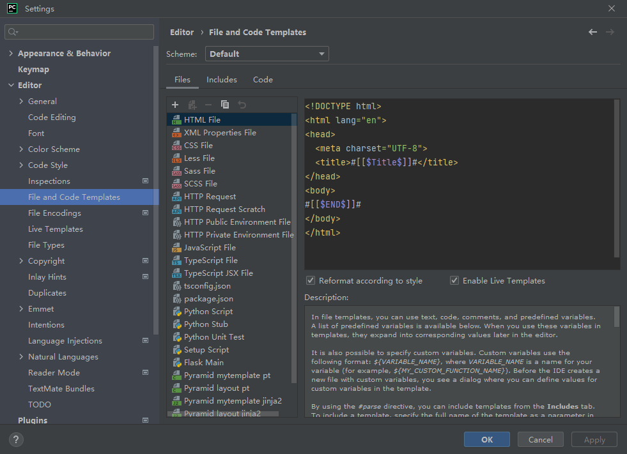This screenshot has width=627, height=454.
Task: Click the HTTP Request template icon
Action: pos(176,197)
